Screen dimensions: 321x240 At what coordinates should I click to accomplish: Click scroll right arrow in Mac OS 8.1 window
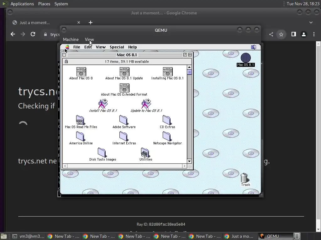184,166
